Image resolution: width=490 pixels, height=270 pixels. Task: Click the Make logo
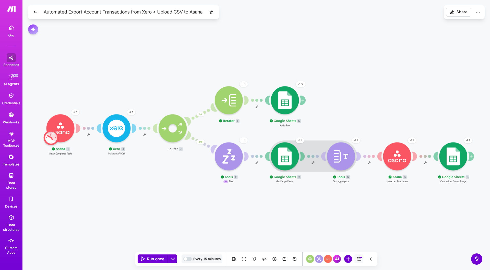[11, 9]
